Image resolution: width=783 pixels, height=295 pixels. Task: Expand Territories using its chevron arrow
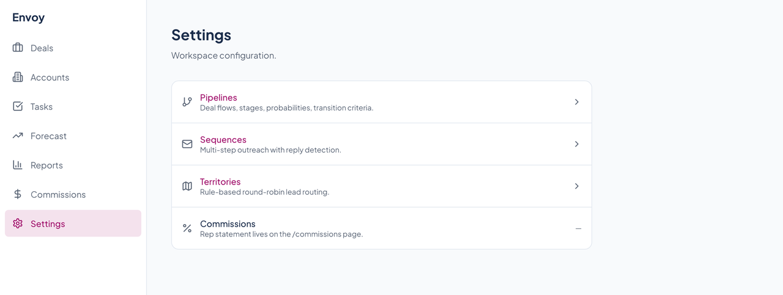pos(577,186)
